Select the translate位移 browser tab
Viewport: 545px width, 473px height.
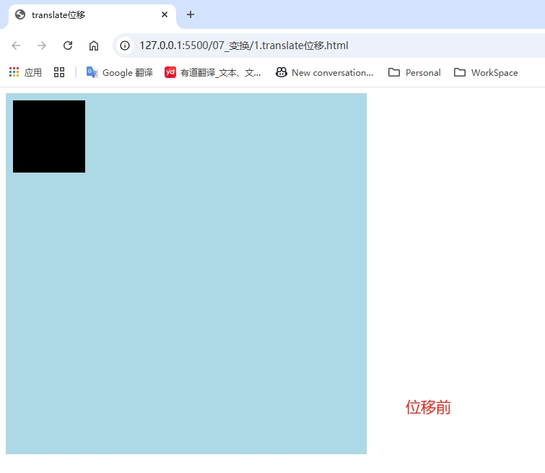click(92, 15)
